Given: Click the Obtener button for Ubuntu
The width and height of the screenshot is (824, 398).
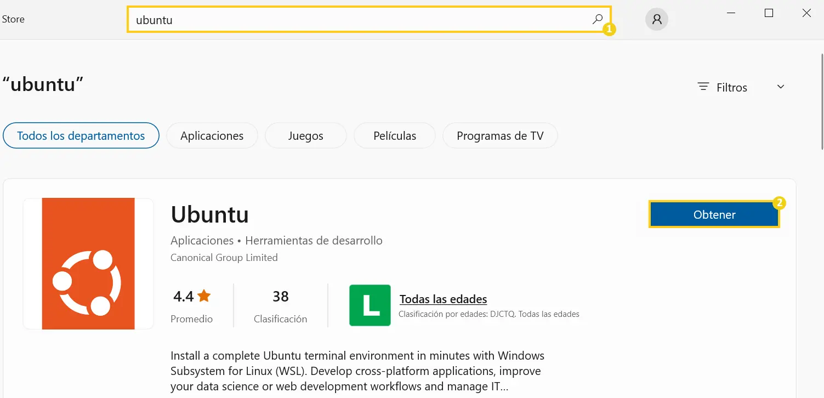Looking at the screenshot, I should click(714, 214).
